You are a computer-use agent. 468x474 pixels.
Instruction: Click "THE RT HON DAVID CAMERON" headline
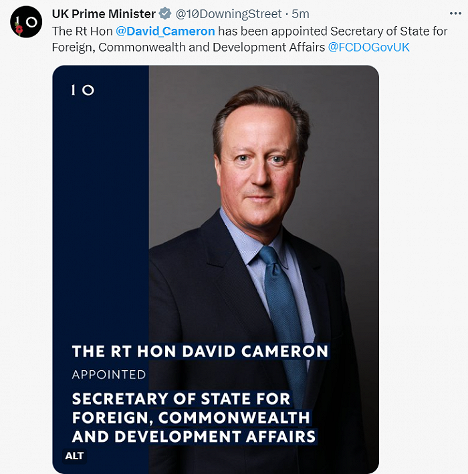click(200, 351)
